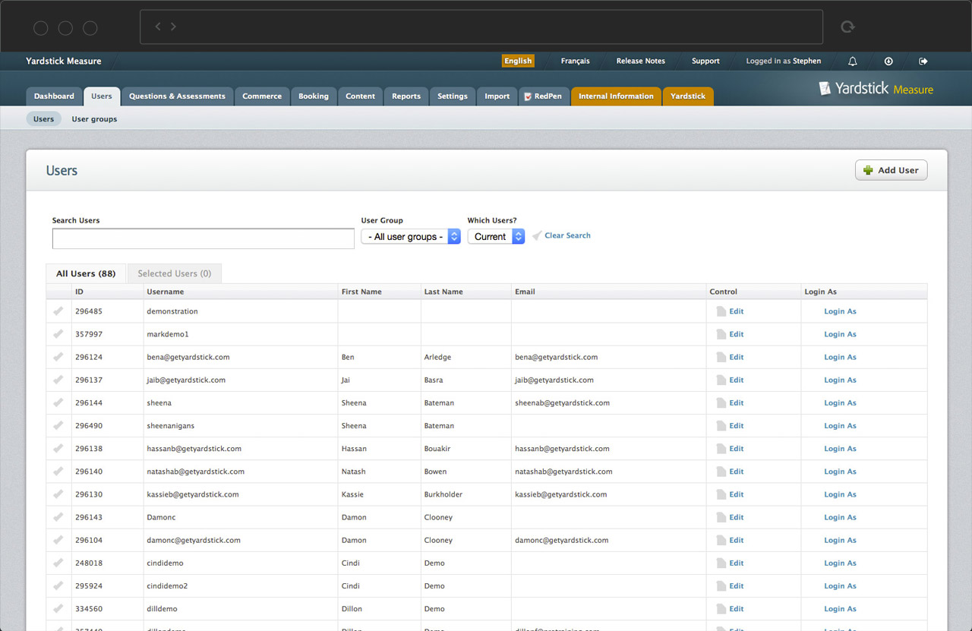
Task: Tick the checkmark for hassanb@getyardstick.com
Action: 58,448
